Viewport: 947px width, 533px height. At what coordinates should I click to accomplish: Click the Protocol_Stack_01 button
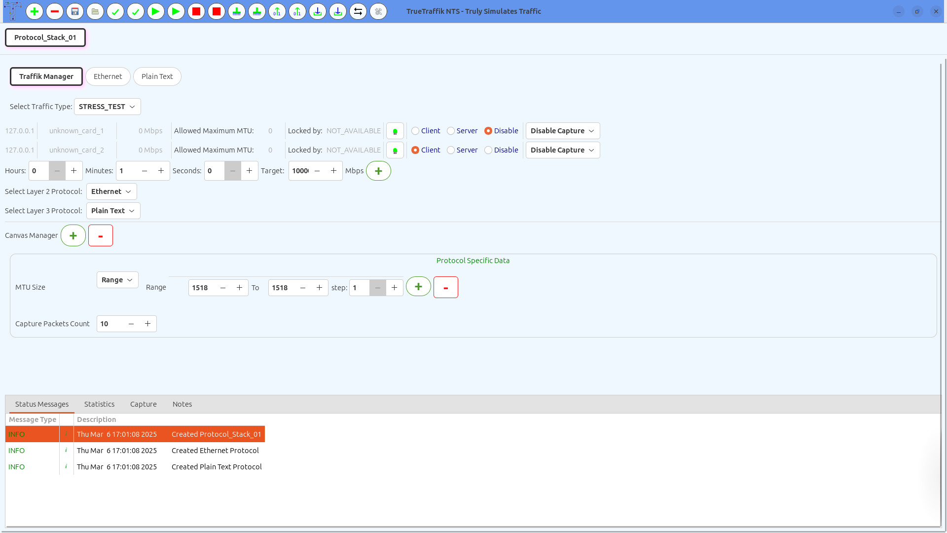[45, 38]
